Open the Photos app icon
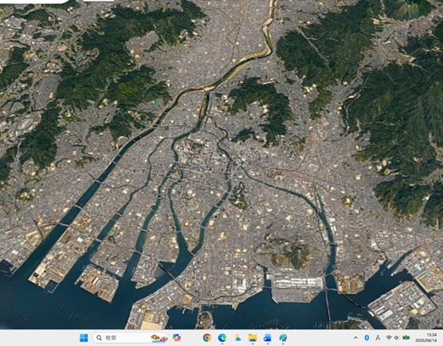 pyautogui.click(x=237, y=337)
